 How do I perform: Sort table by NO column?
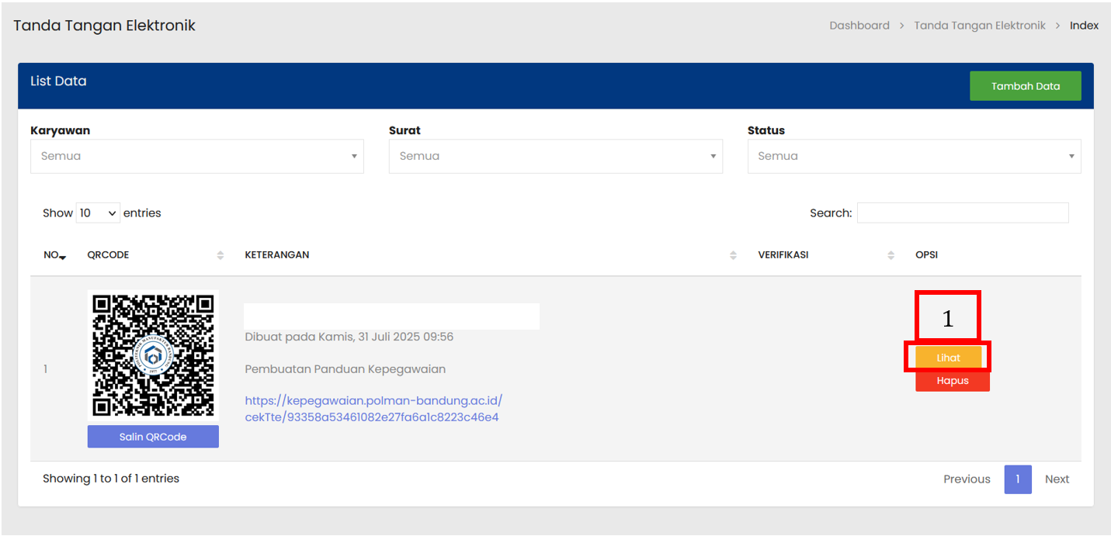coord(54,255)
